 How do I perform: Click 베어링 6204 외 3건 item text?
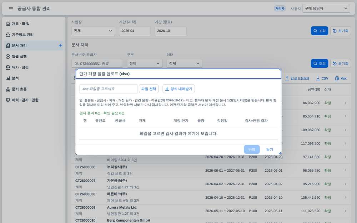pos(122,160)
